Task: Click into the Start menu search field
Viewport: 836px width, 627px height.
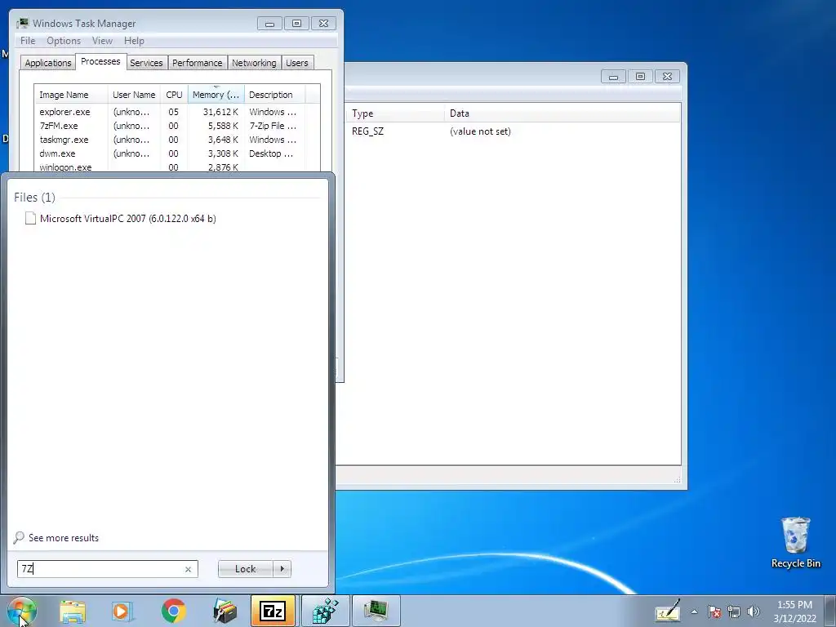Action: tap(107, 569)
